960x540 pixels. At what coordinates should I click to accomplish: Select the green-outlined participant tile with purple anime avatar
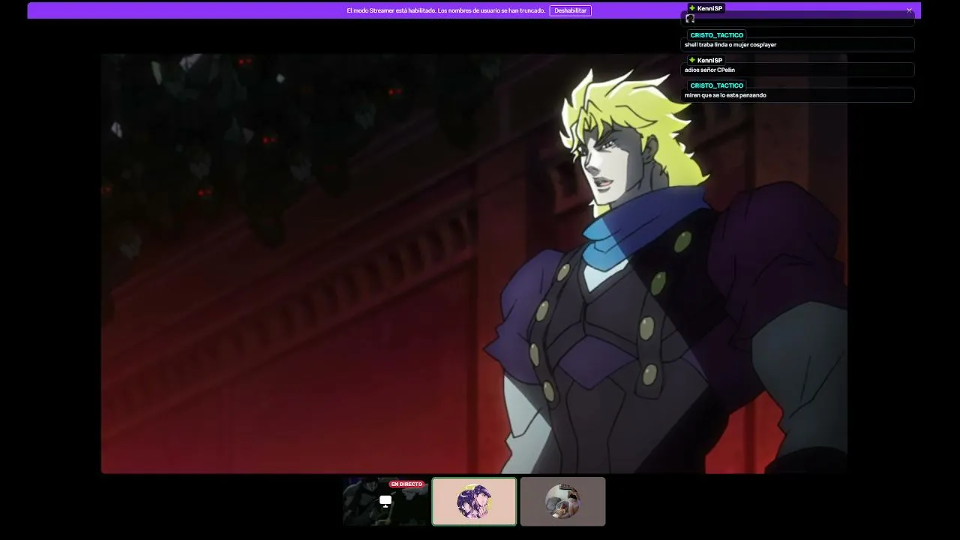tap(474, 502)
